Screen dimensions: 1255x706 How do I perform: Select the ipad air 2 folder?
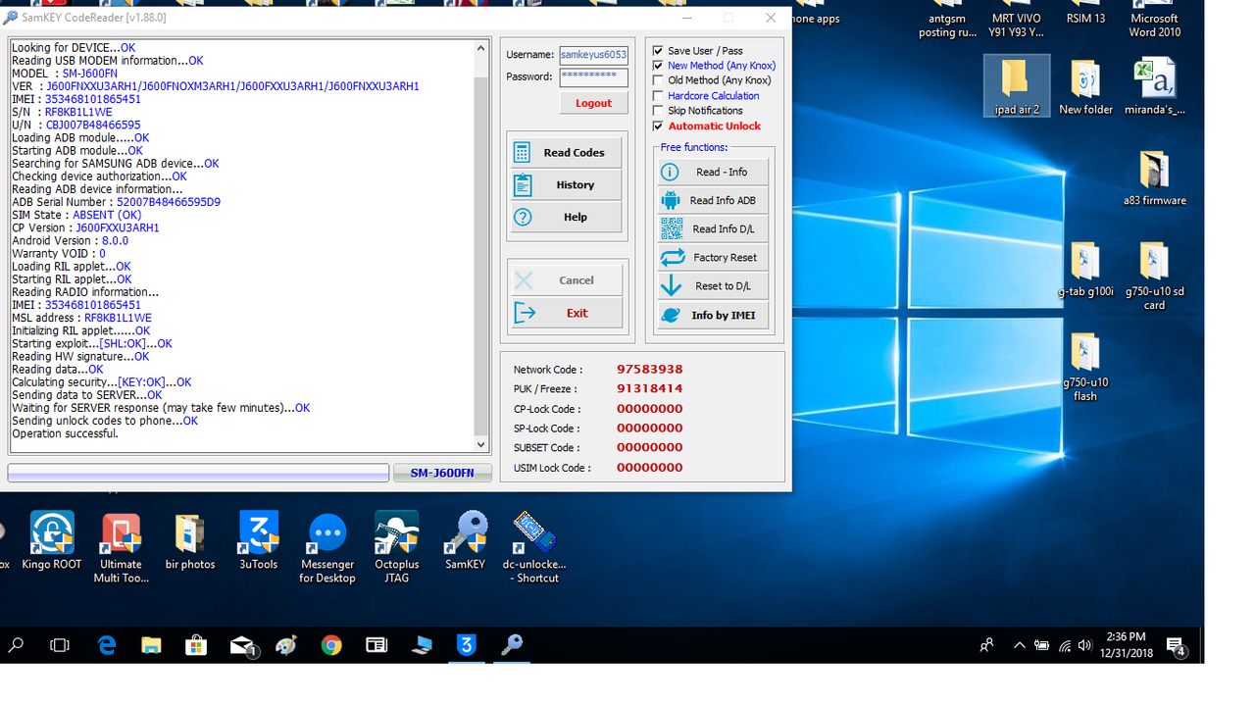(x=1017, y=86)
